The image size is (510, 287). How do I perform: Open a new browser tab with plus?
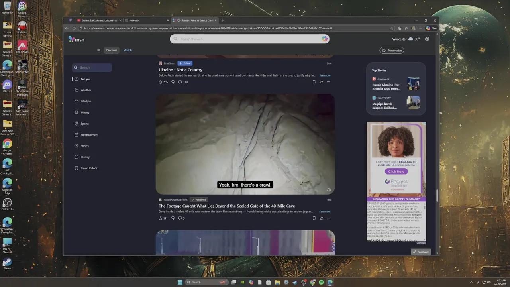tap(223, 20)
